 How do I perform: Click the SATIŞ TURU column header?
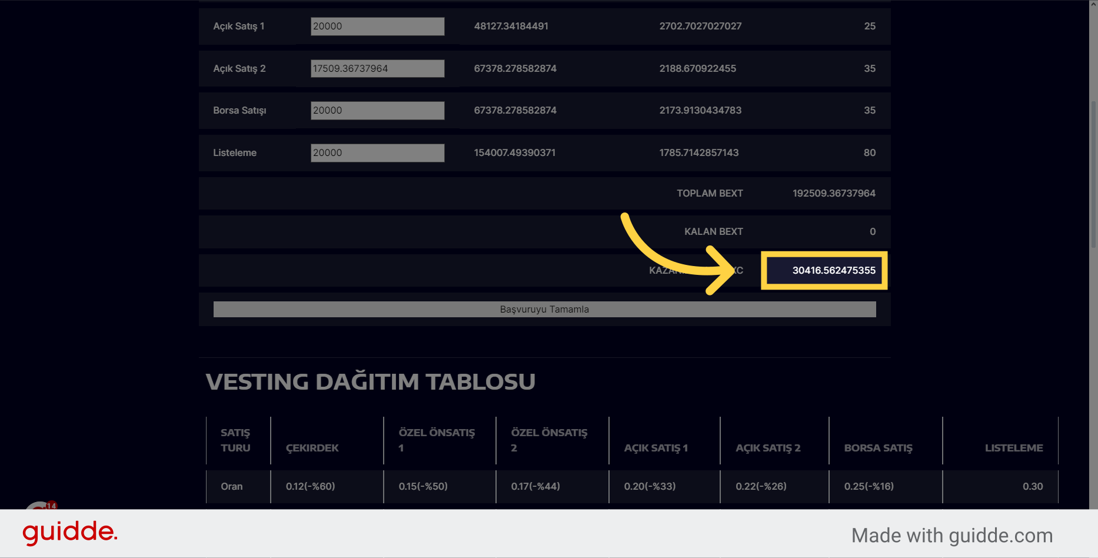coord(235,440)
